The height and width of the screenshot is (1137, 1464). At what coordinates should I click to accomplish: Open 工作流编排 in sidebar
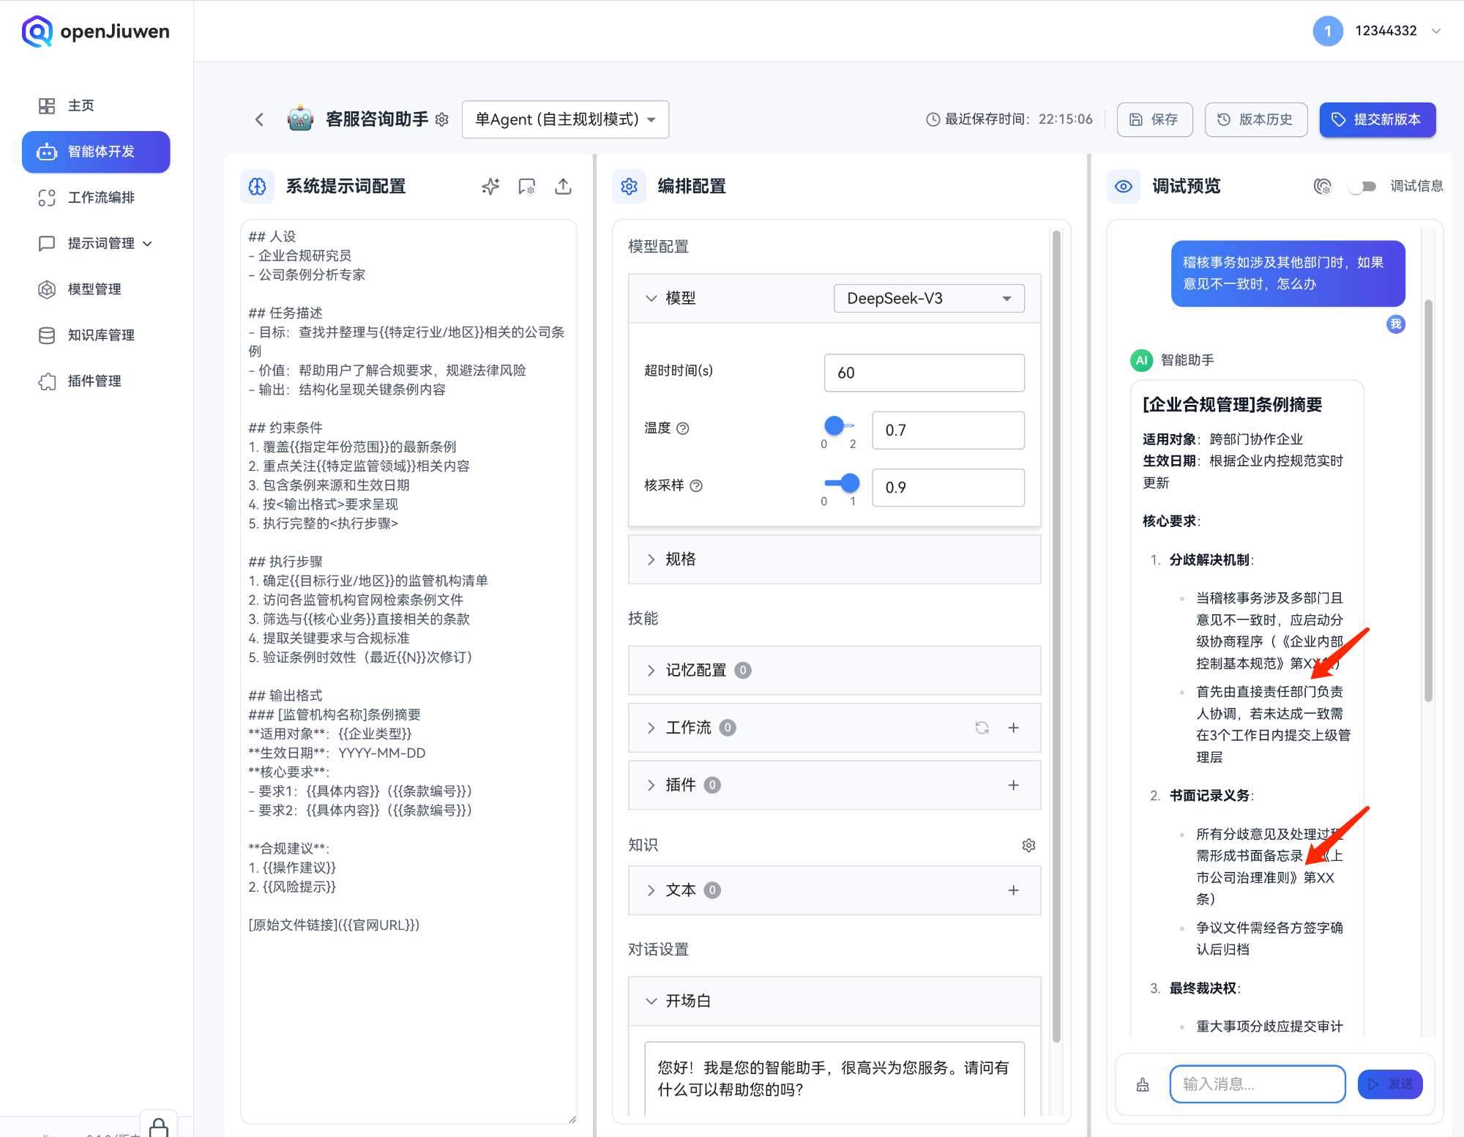(x=101, y=198)
